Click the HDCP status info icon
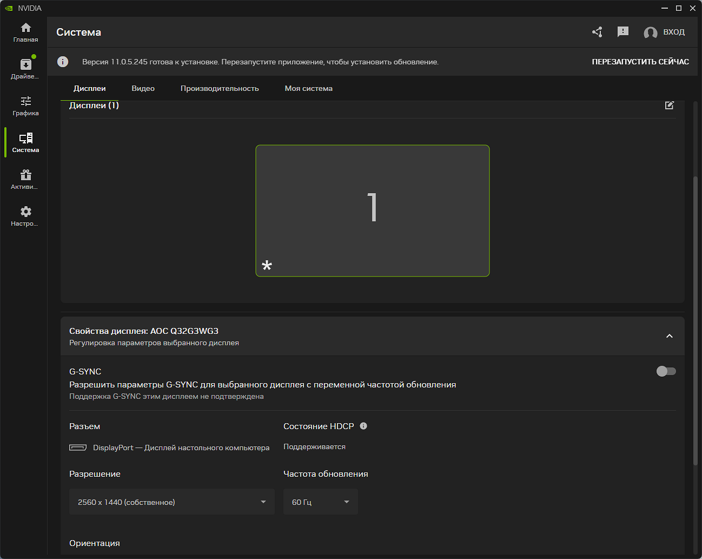The width and height of the screenshot is (702, 559). click(363, 426)
